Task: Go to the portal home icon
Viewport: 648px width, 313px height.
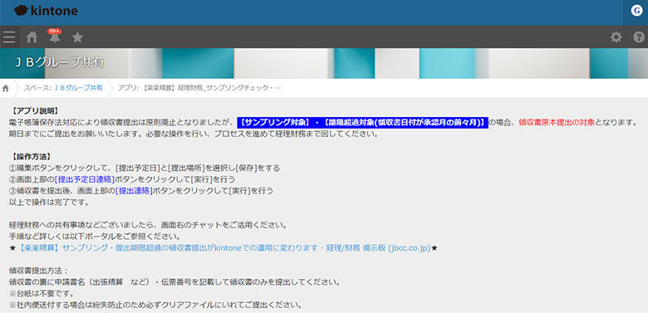Action: 32,37
